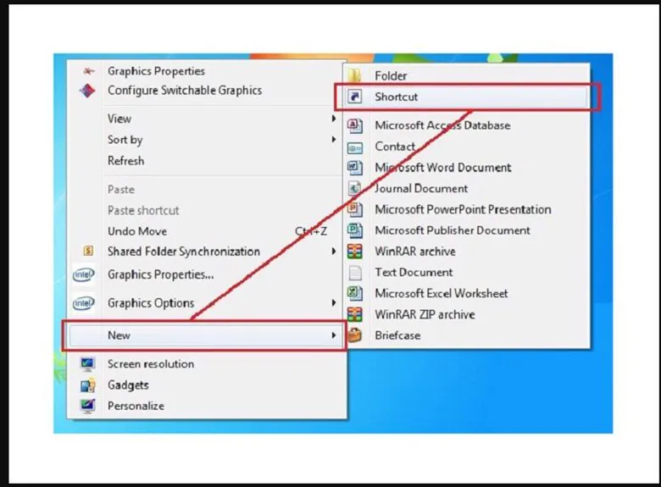The height and width of the screenshot is (487, 661).
Task: Click the Personalize icon
Action: click(87, 406)
